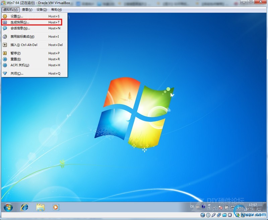Screen dimensions: 268x220
Task: Maximize the VirtualBox VM window
Action: (x=251, y=2)
